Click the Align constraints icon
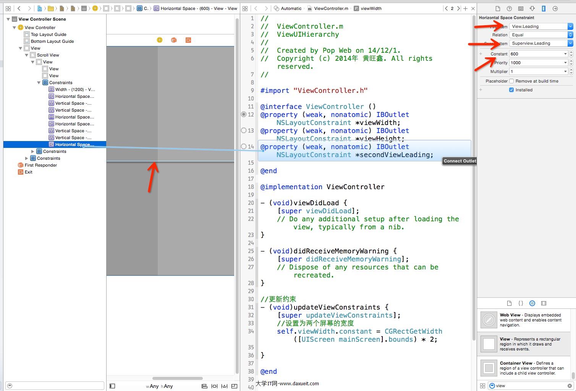 204,386
